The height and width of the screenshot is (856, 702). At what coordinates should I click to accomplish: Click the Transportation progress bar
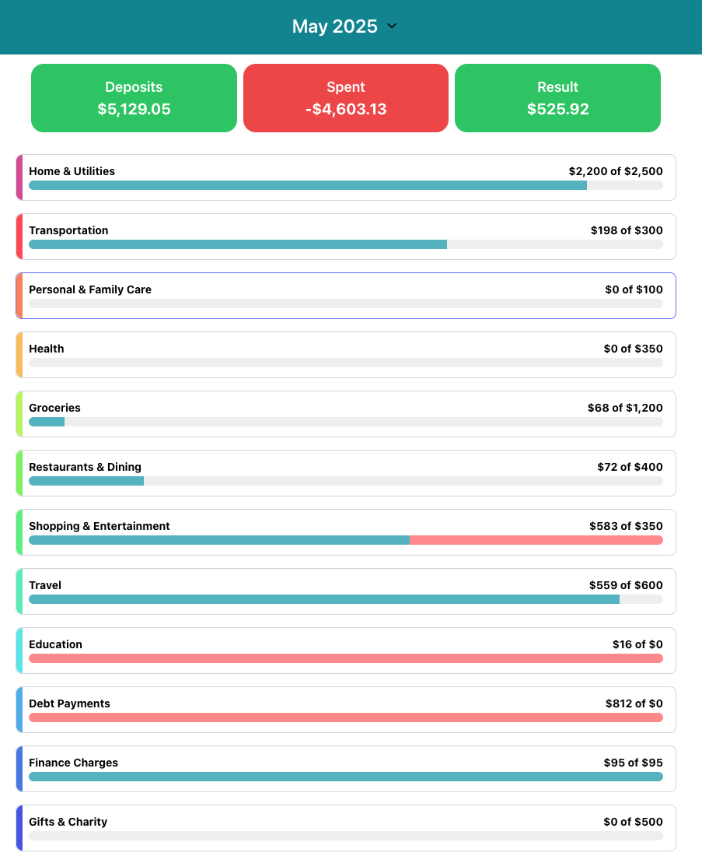tap(345, 244)
